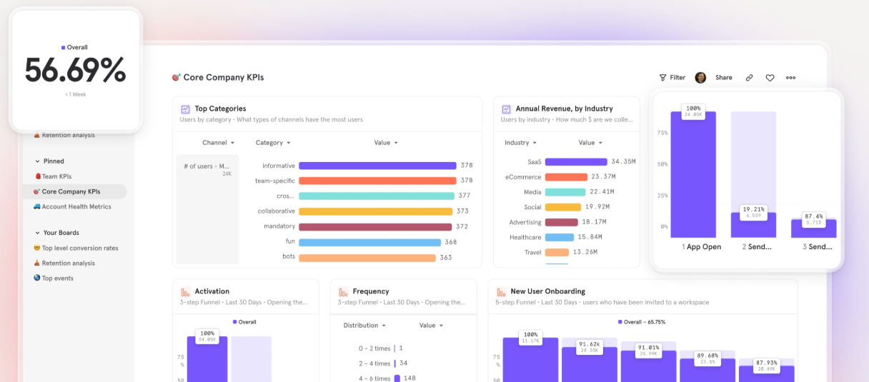869x382 pixels.
Task: Click Overall swatch in 56.69% card
Action: point(63,48)
